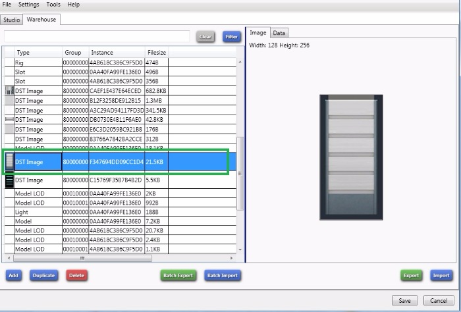Switch to the Data tab

pos(279,33)
